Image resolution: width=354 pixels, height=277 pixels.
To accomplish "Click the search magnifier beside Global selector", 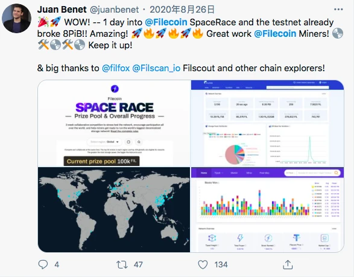I will point(139,142).
